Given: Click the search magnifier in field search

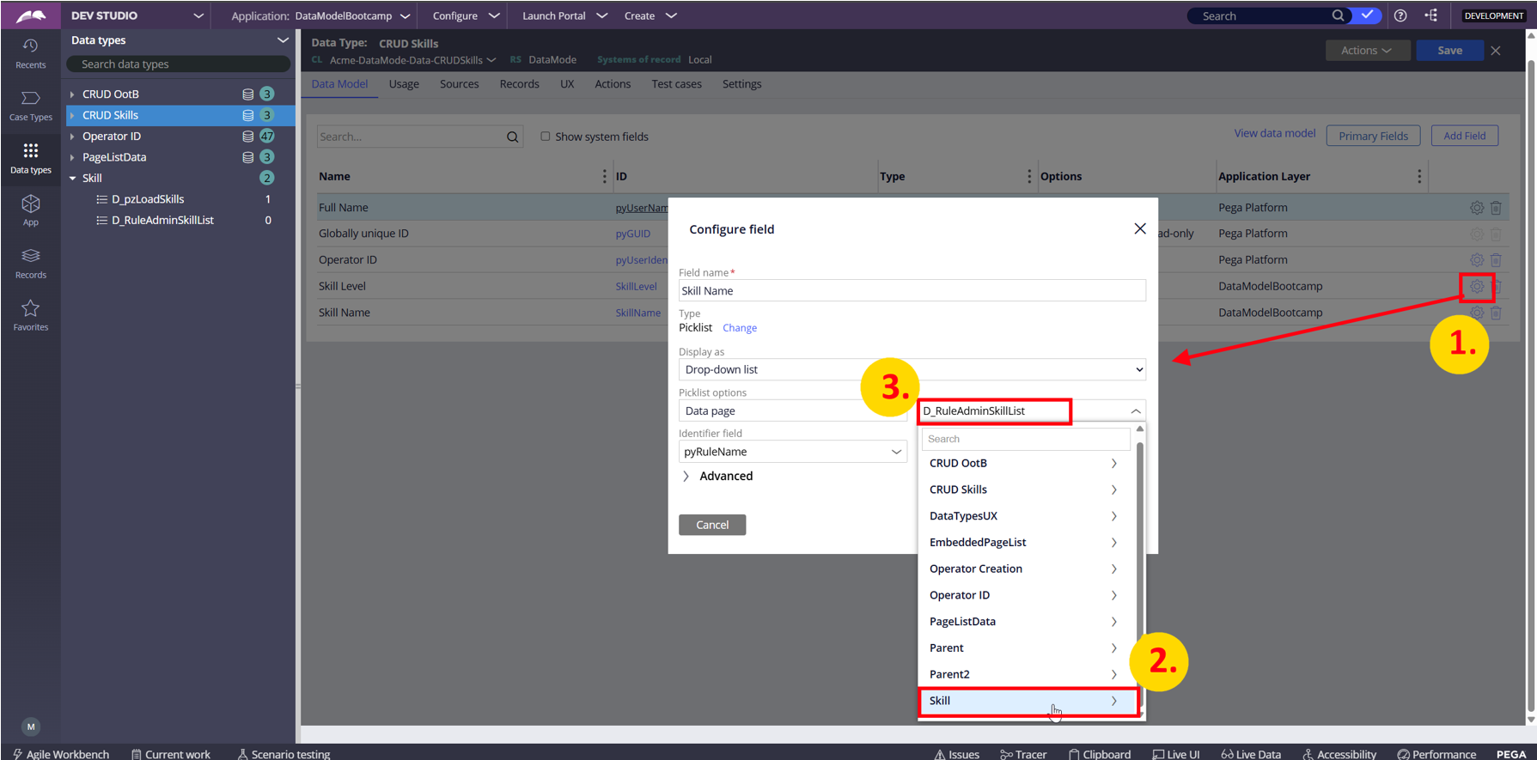Looking at the screenshot, I should (513, 137).
